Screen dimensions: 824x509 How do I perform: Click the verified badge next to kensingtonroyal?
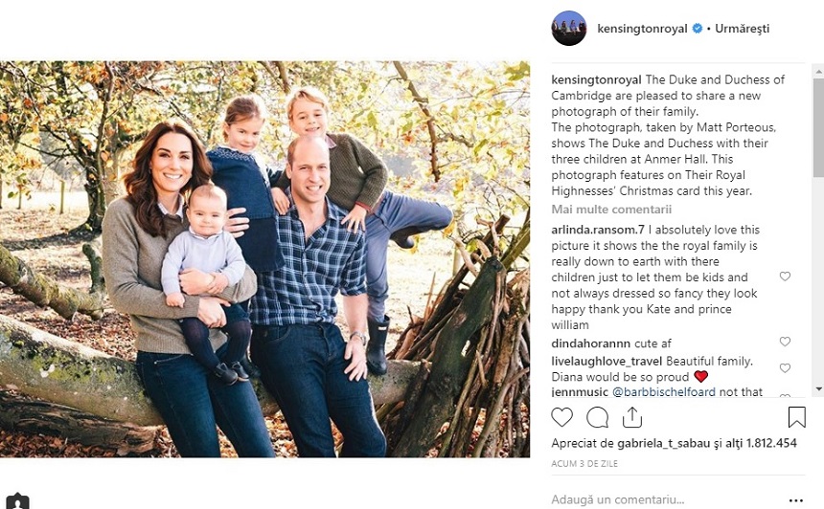(x=698, y=29)
